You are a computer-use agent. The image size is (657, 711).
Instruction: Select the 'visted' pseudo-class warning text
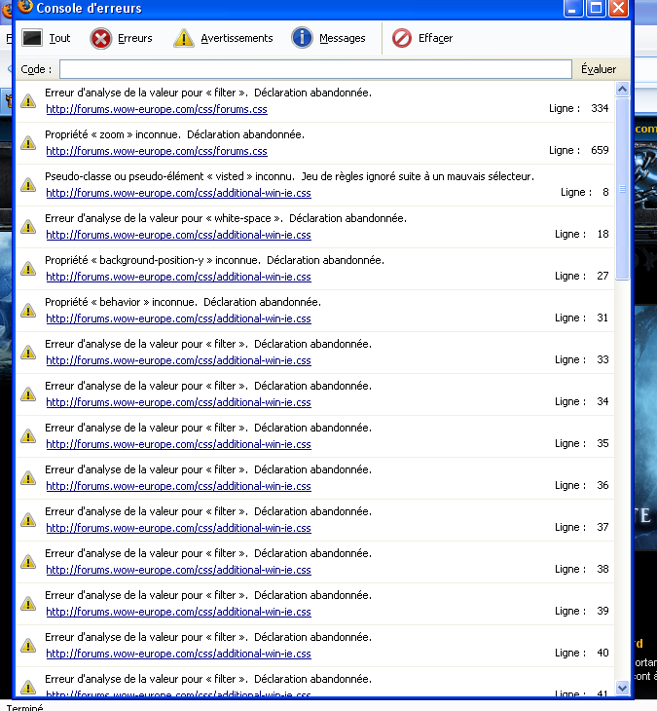pyautogui.click(x=289, y=176)
